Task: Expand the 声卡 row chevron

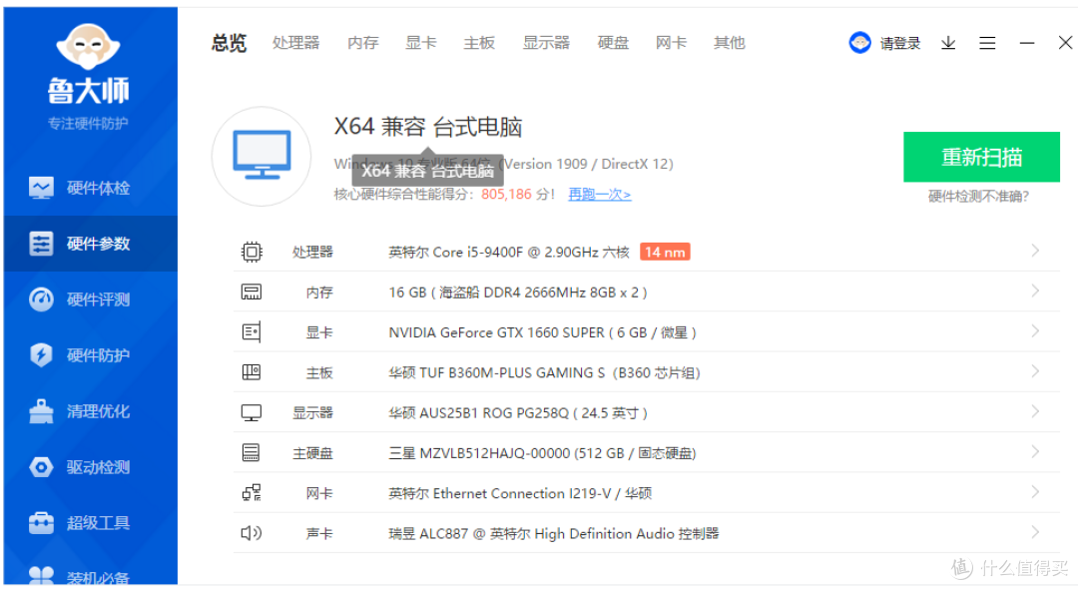Action: tap(1035, 532)
